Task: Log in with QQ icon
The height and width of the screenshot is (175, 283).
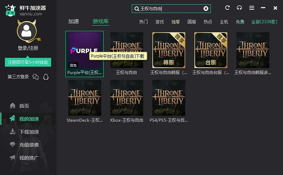Action: coord(46,76)
